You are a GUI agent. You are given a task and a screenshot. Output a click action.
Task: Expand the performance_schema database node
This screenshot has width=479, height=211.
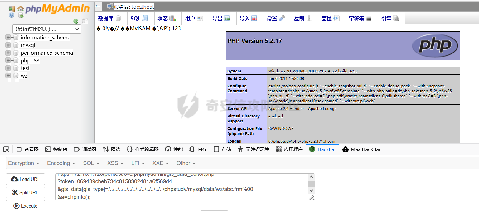[x=8, y=53]
